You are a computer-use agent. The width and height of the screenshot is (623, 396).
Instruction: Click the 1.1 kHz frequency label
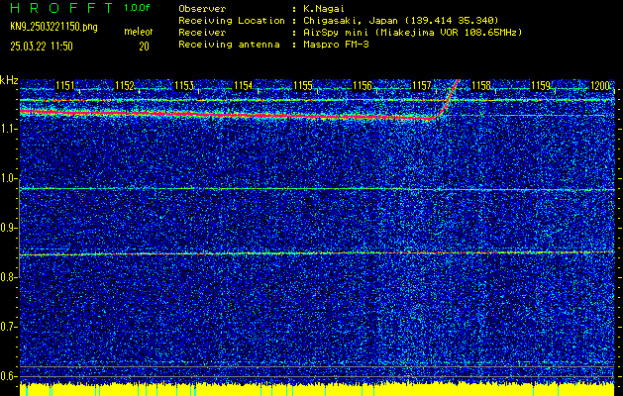[8, 129]
